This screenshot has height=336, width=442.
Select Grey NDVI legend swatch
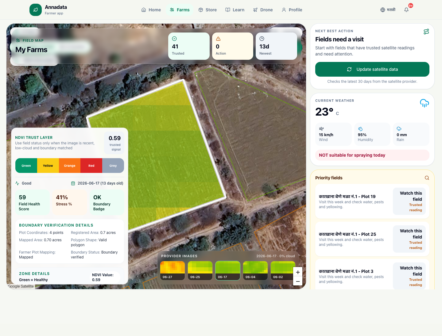pos(113,166)
